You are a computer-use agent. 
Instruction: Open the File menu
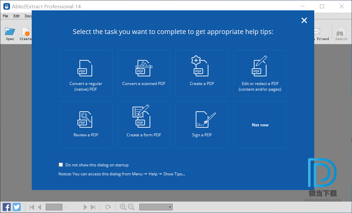[x=5, y=16]
